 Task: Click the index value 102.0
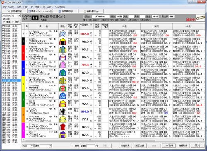pyautogui.click(x=84, y=34)
